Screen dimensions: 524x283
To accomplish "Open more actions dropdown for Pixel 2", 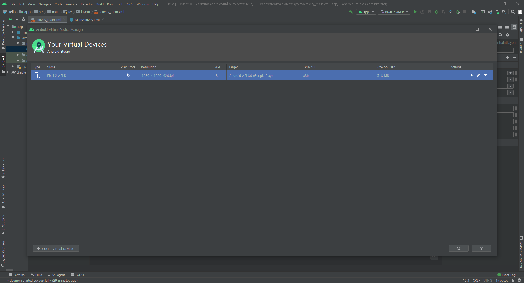I will (486, 75).
